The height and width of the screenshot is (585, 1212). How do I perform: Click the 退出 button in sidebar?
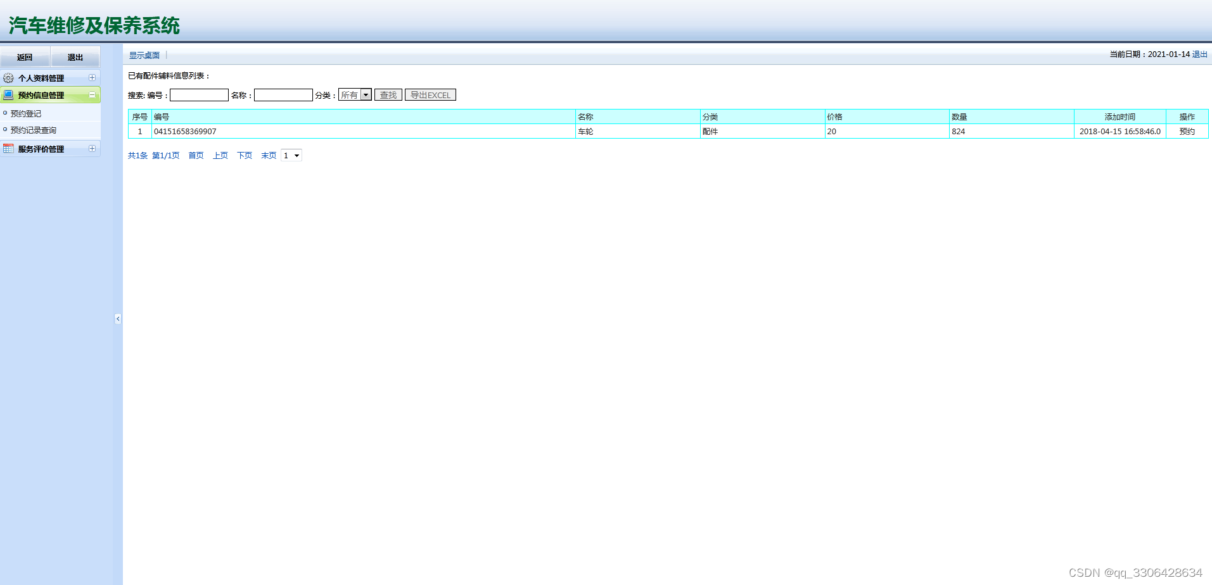75,57
